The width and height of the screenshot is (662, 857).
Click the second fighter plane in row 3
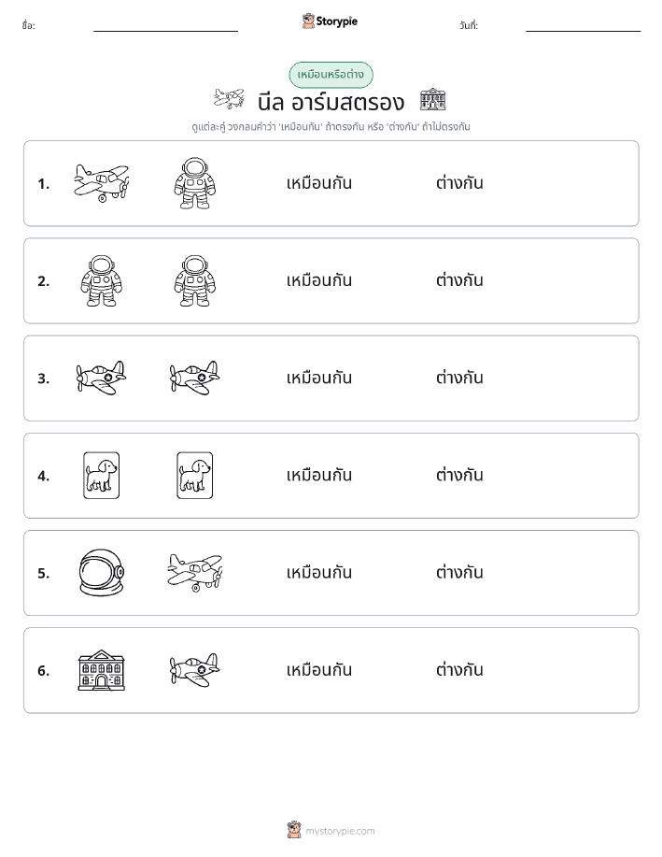(195, 378)
